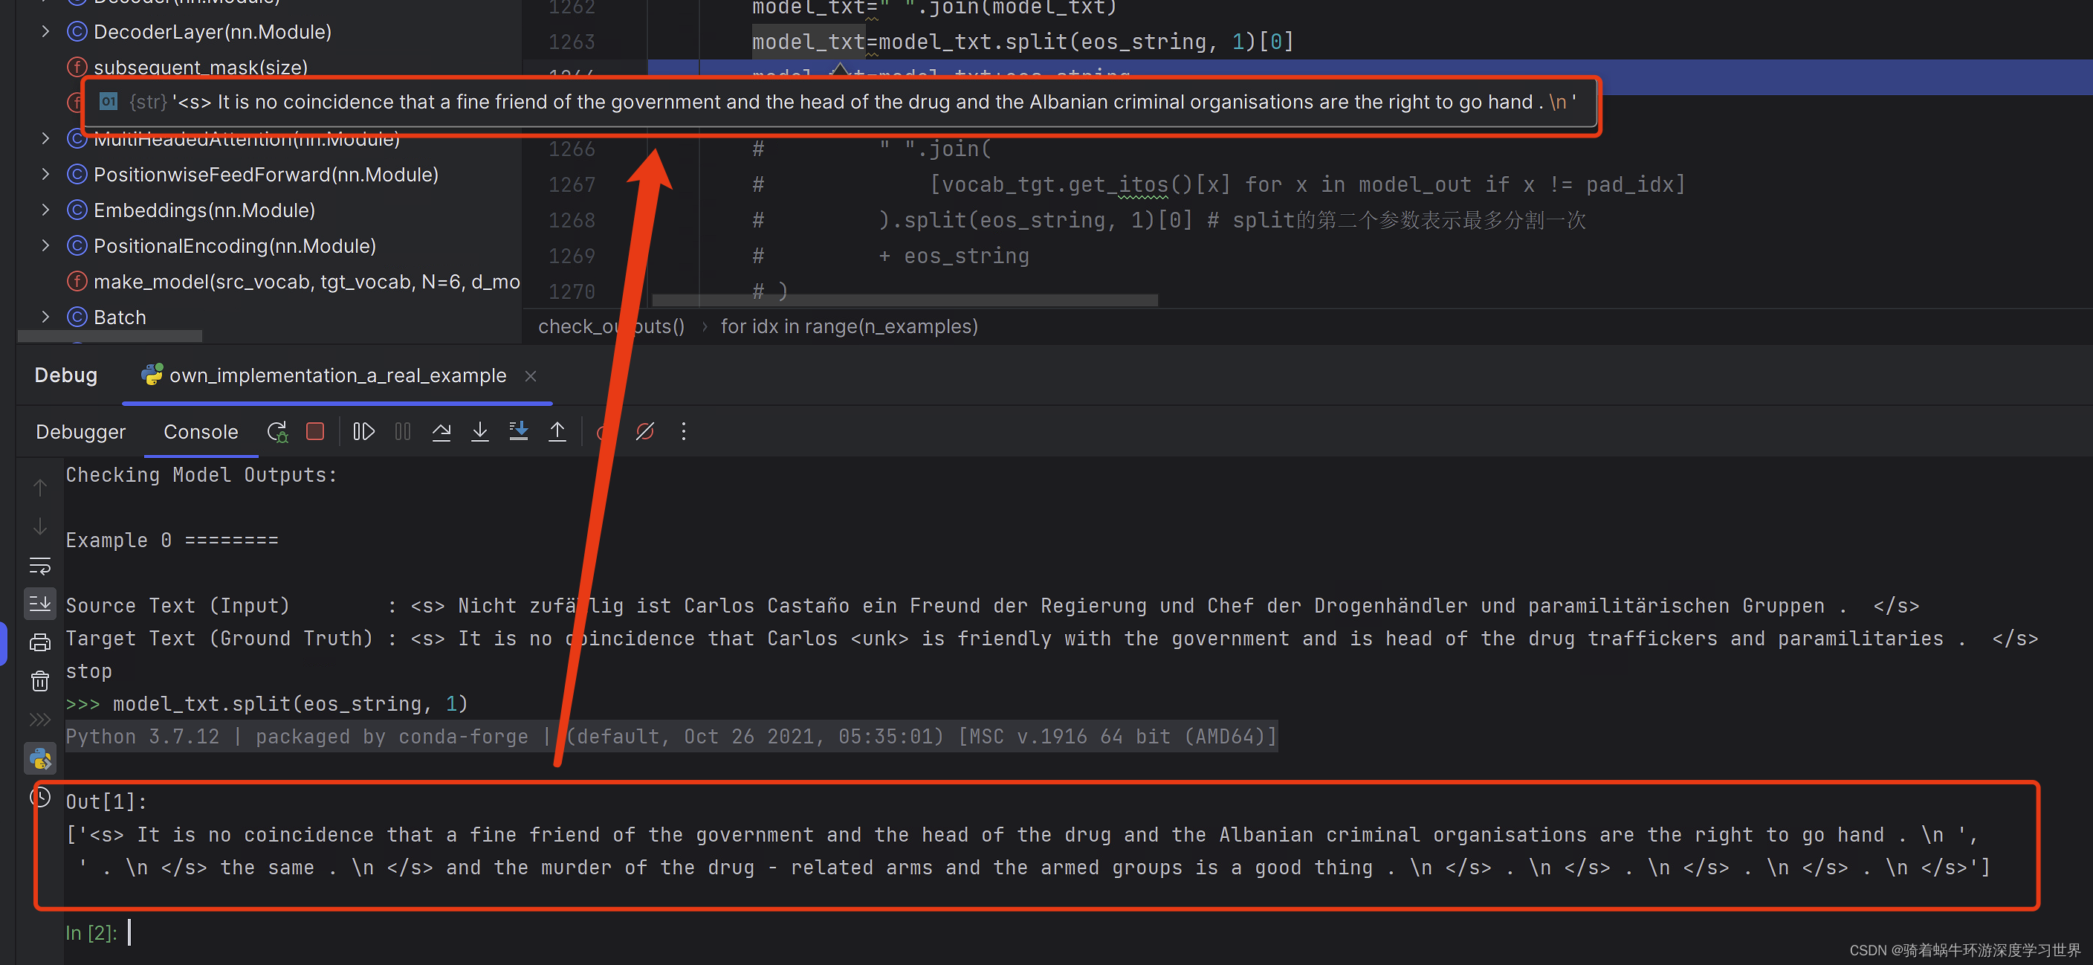
Task: Click the 'Checking Model Outputs:' console line
Action: [x=201, y=475]
